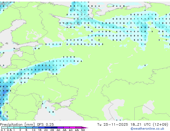Screen dimensions: 170x131
Task: Select the legend swatch between 35 and 40
Action: (66, 128)
